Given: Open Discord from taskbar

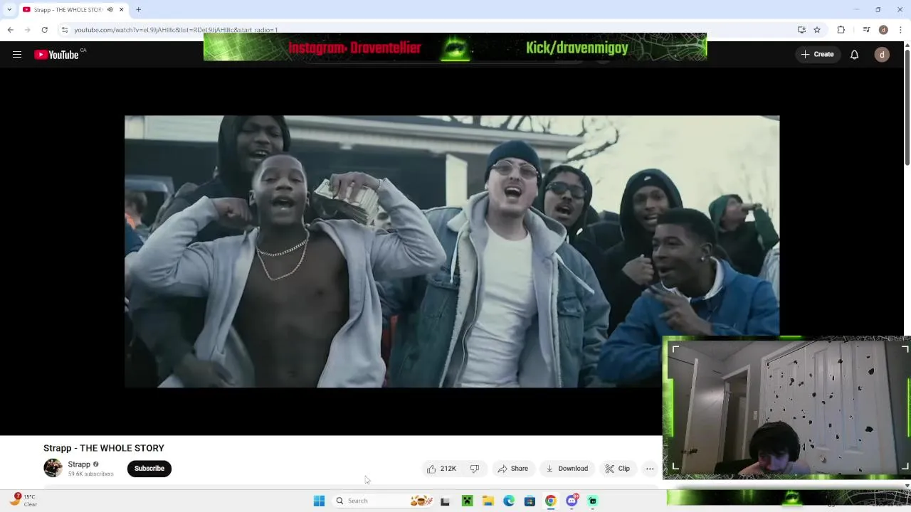Looking at the screenshot, I should [572, 501].
